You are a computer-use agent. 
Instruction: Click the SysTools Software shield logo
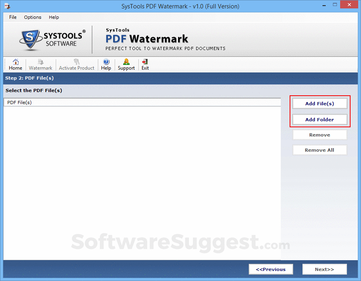(x=30, y=40)
